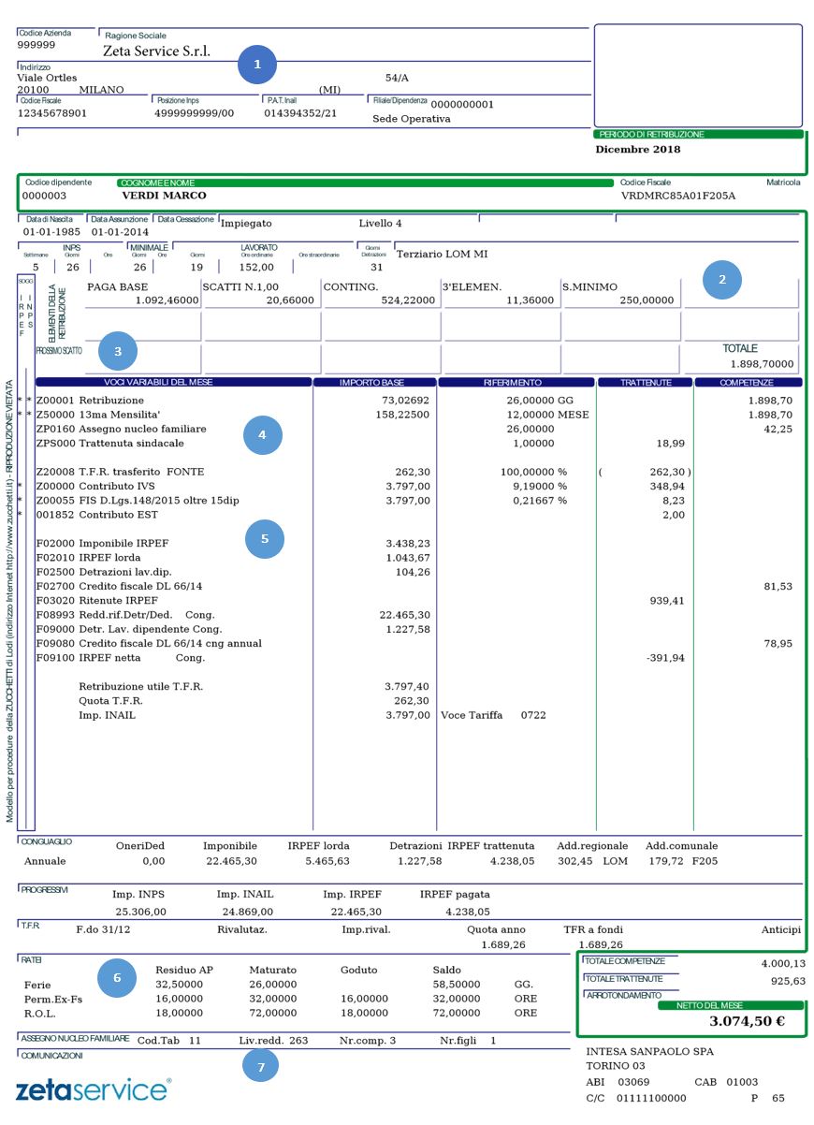Click the VOCI VARIABILI DEL MESE header

click(x=173, y=382)
